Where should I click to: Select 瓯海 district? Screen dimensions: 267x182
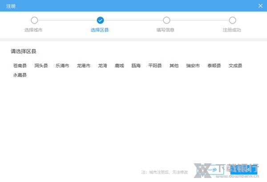[136, 66]
